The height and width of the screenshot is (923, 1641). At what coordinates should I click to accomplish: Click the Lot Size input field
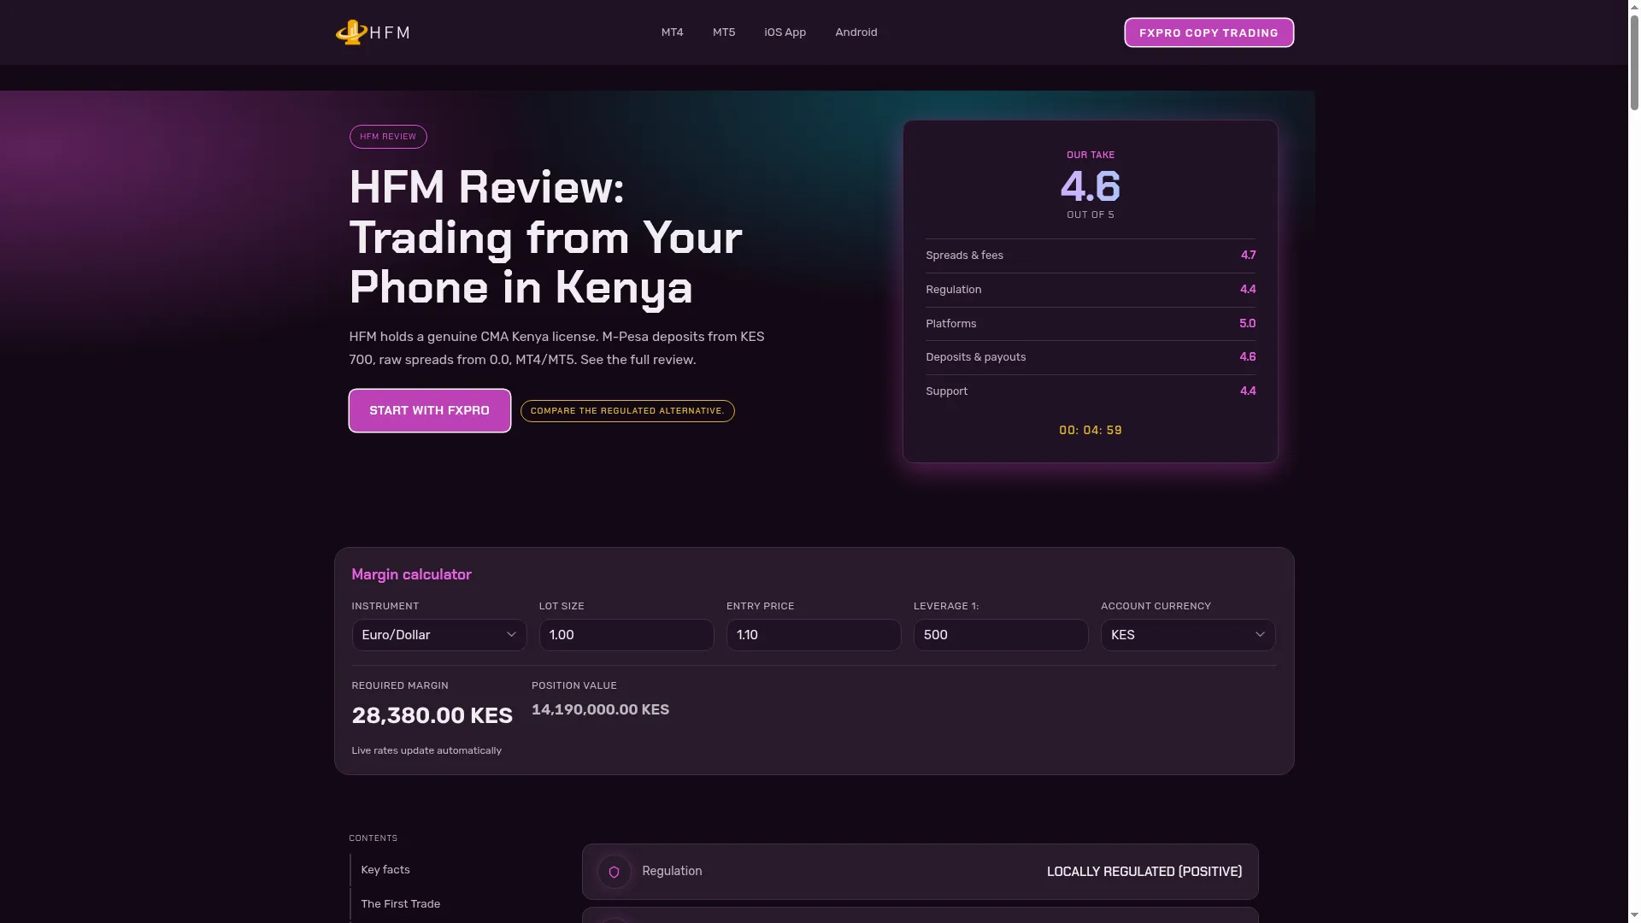[x=626, y=635]
